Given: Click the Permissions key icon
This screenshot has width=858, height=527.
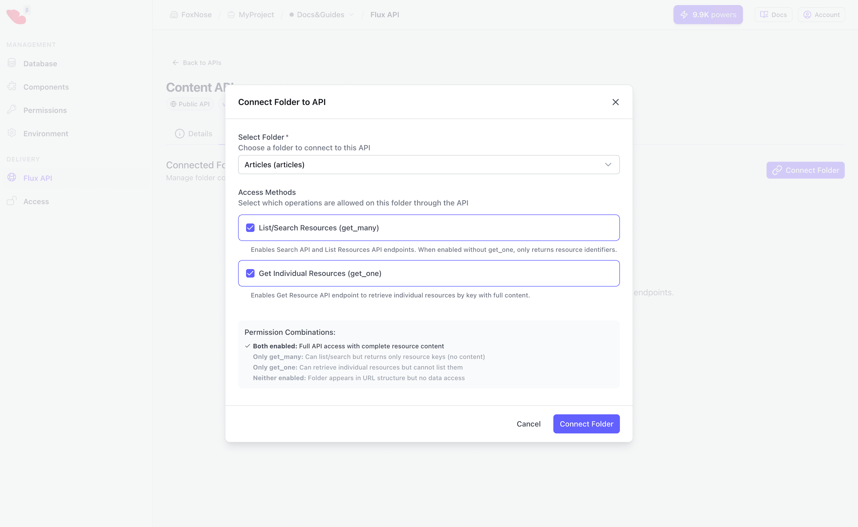Looking at the screenshot, I should [12, 110].
